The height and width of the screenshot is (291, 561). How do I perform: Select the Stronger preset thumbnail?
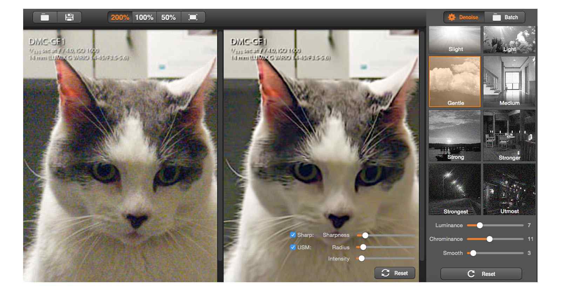(509, 136)
